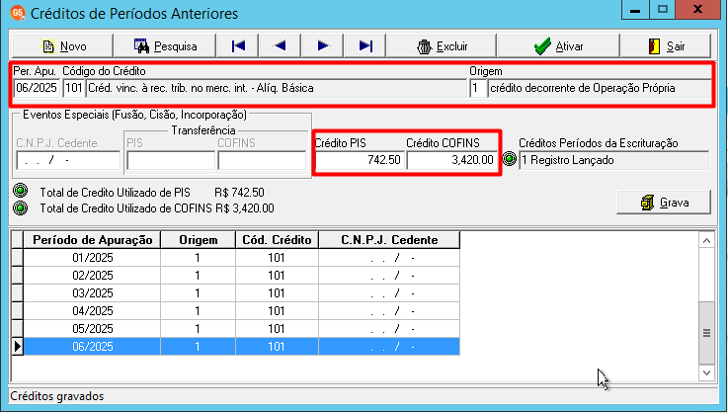Image resolution: width=728 pixels, height=413 pixels.
Task: Click the Per. Apu. field showing 06/2025
Action: click(x=37, y=88)
